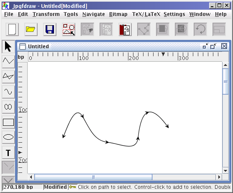Click the vertical scrollbar up arrow
Viewport: 233px width, 193px height.
pos(225,65)
